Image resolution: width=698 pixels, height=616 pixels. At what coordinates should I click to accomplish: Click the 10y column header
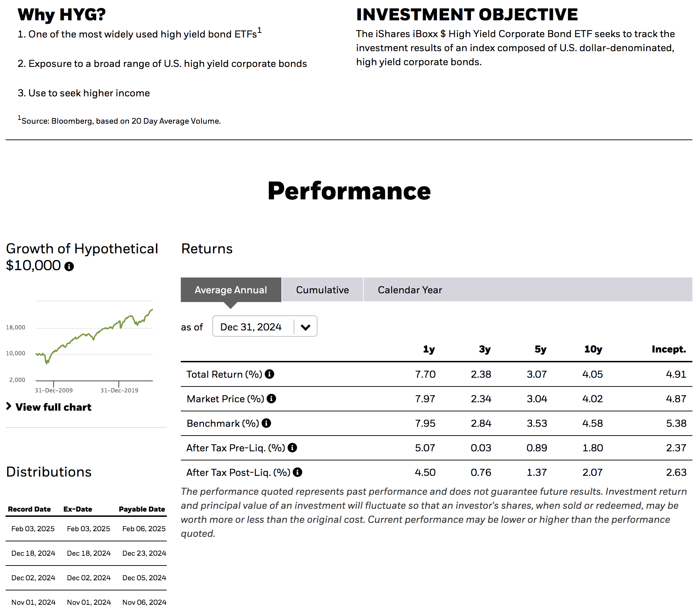point(593,349)
